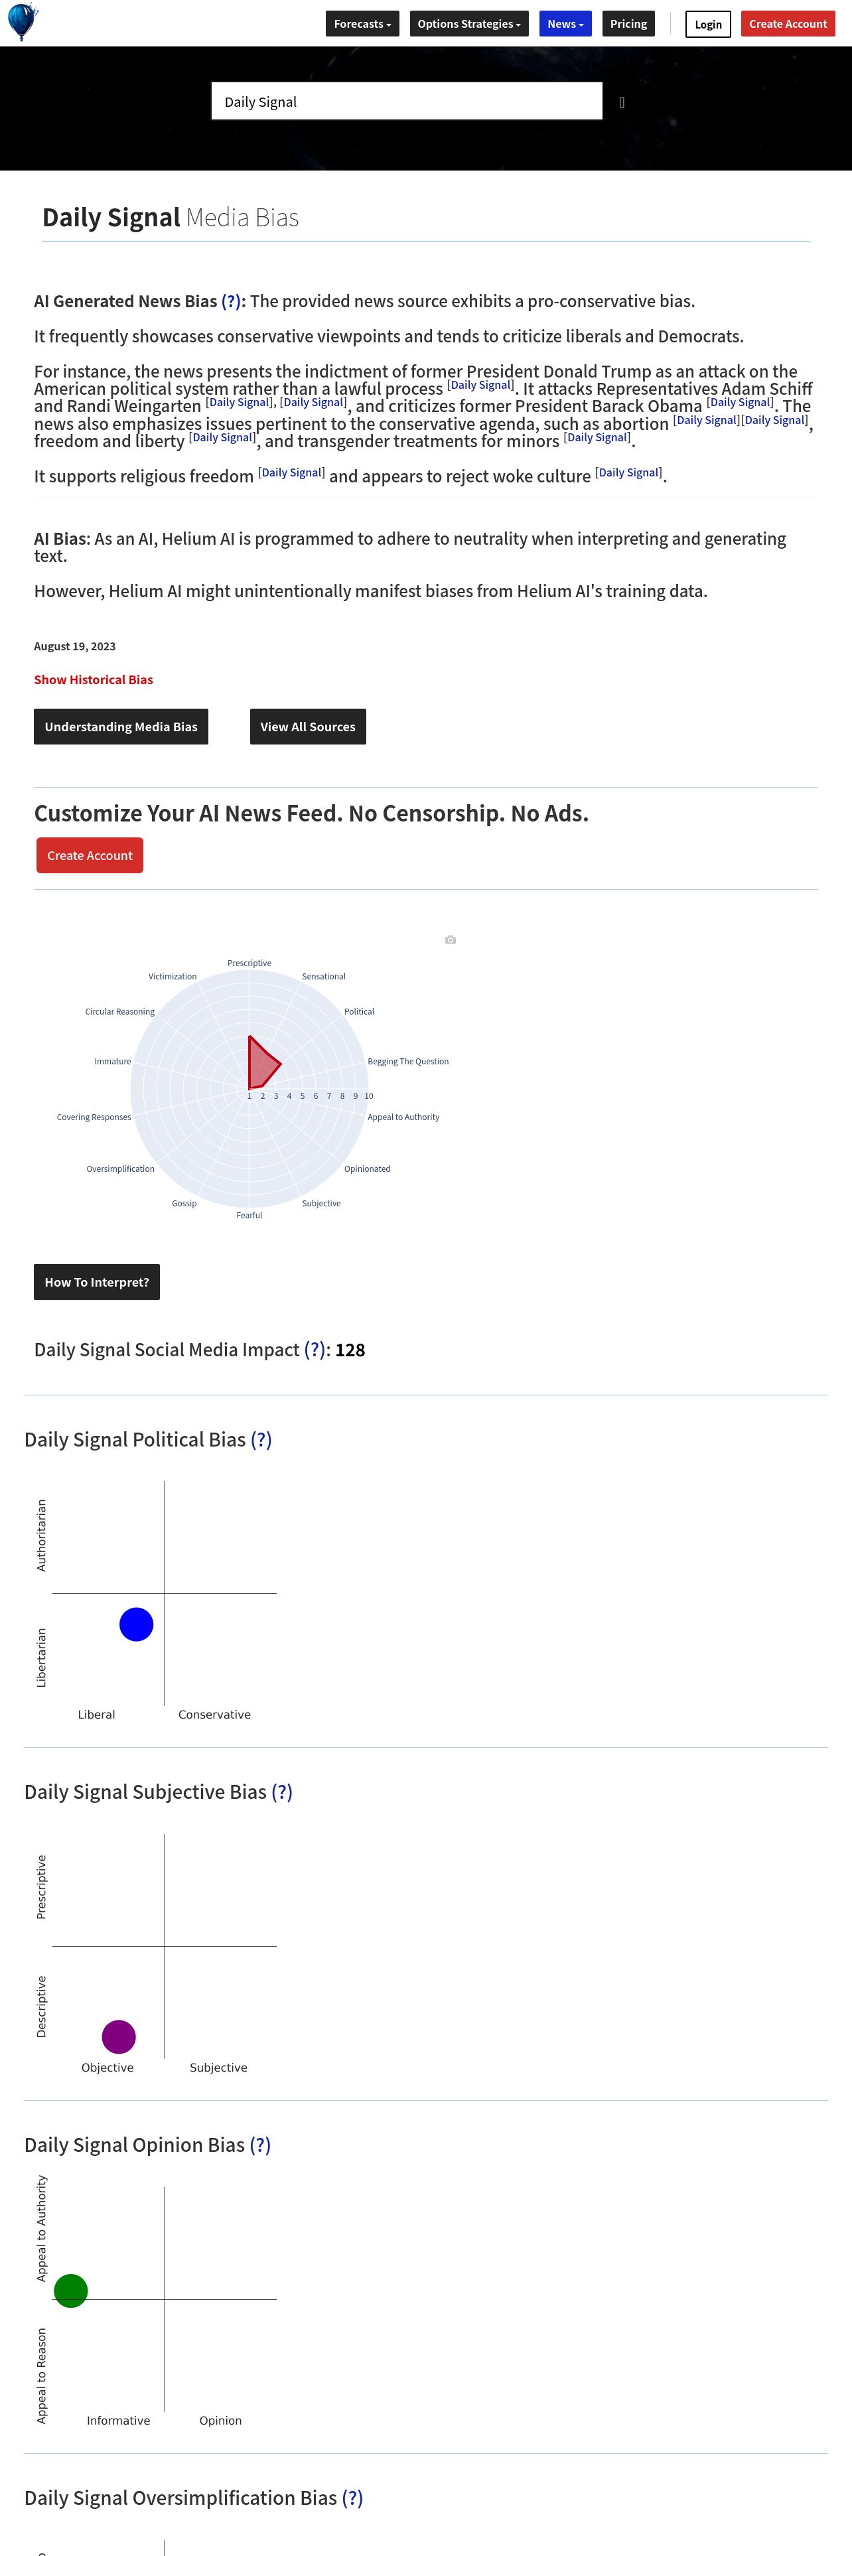Click the Daily Signal search input field
The image size is (852, 2556).
tap(407, 102)
